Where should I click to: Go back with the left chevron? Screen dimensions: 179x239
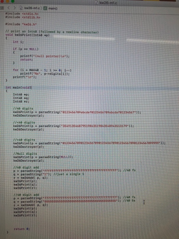[9, 8]
